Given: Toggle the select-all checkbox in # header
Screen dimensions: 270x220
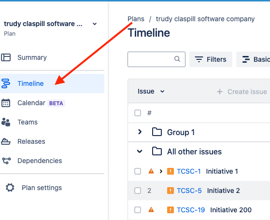Looking at the screenshot, I should pos(138,113).
